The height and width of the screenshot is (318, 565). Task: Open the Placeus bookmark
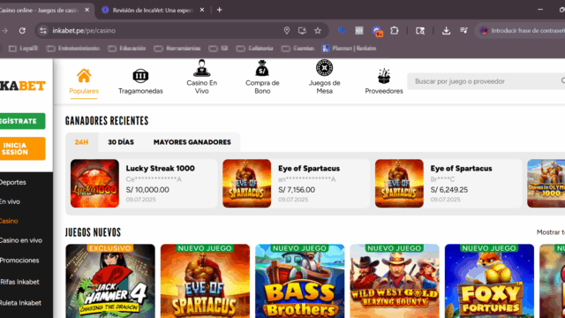(x=350, y=49)
